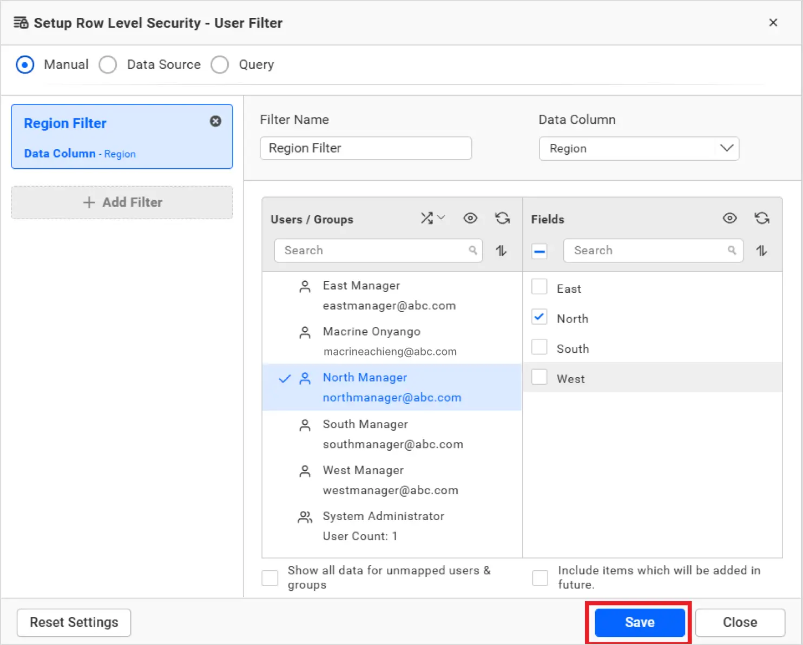The image size is (803, 645).
Task: Select West Manager user
Action: click(392, 480)
